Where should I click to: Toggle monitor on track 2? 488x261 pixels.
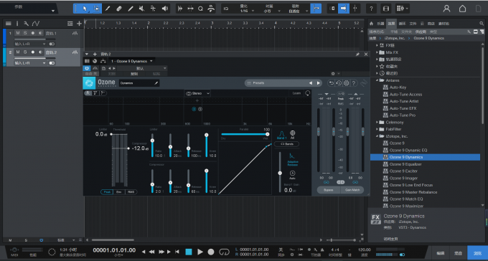tap(40, 52)
